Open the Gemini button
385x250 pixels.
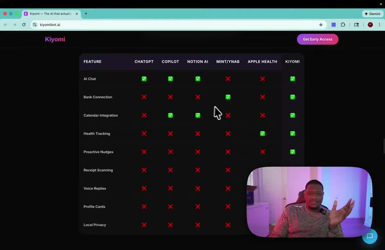[372, 14]
